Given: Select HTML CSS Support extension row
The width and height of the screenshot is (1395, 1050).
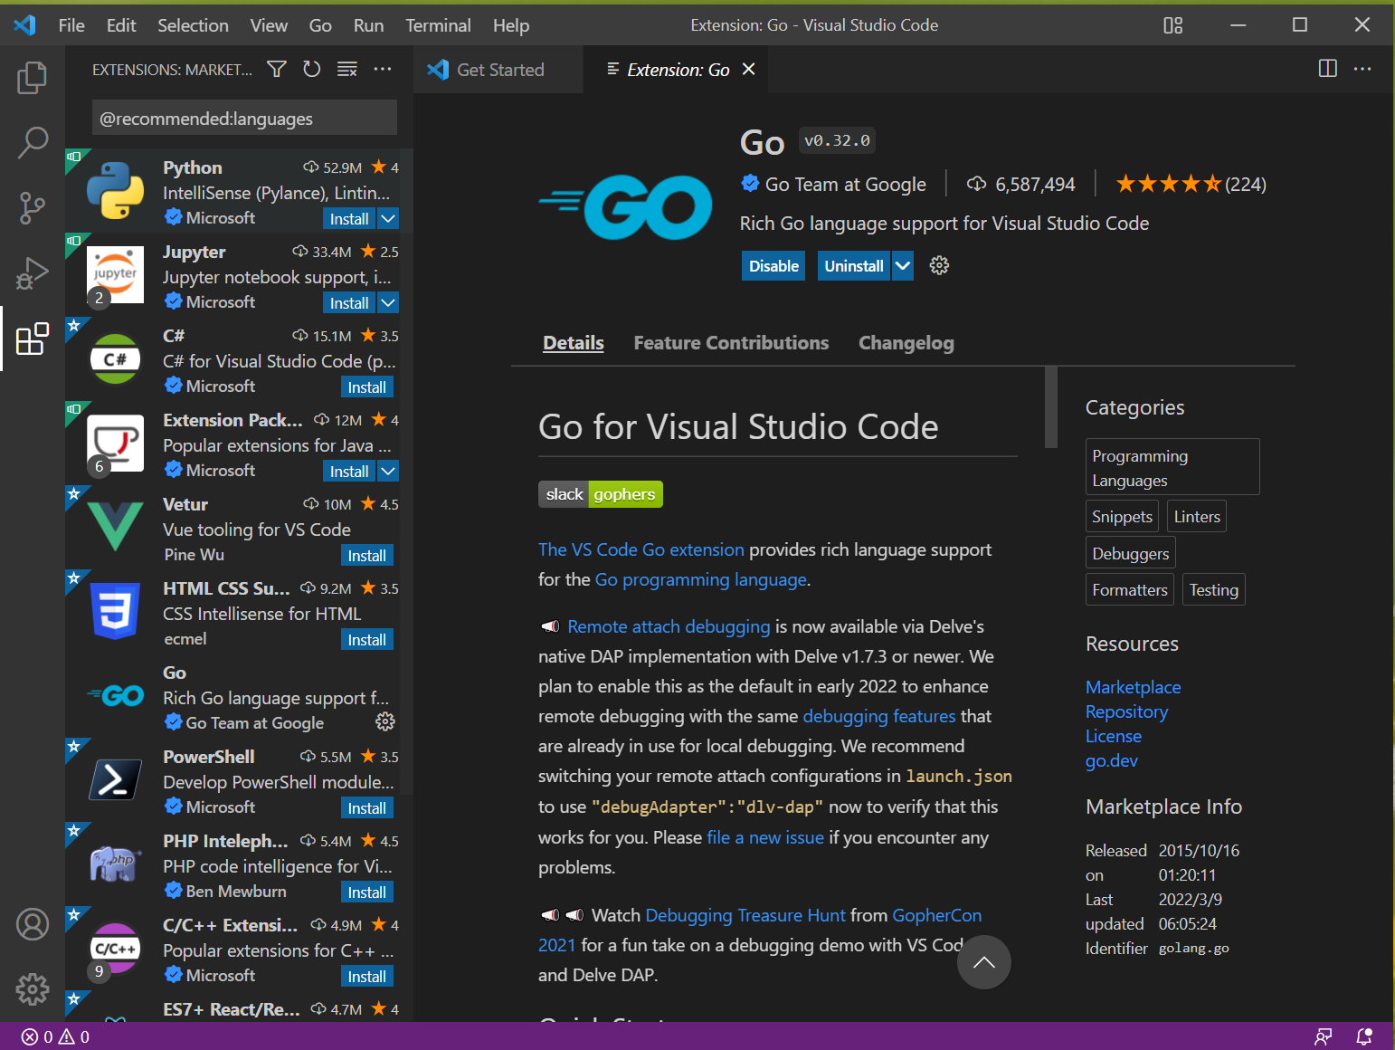Looking at the screenshot, I should pyautogui.click(x=239, y=613).
